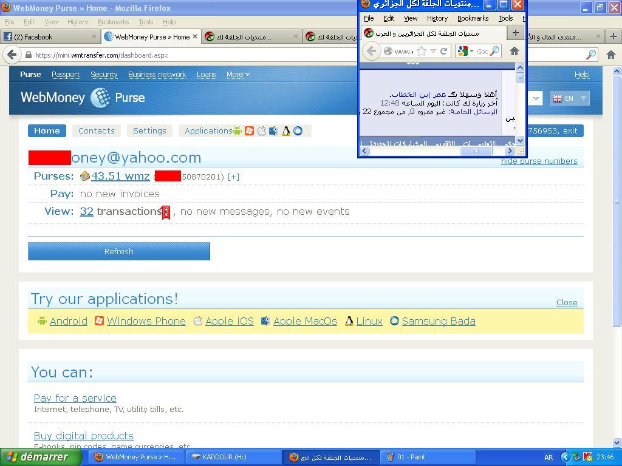The image size is (622, 466).
Task: Click the bookmark star in small Firefox window
Action: [x=422, y=51]
